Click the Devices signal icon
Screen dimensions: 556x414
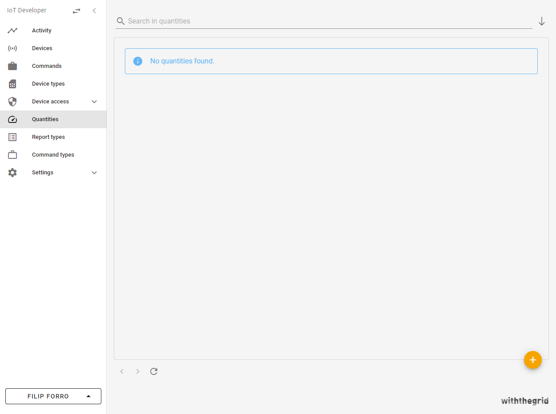(12, 48)
